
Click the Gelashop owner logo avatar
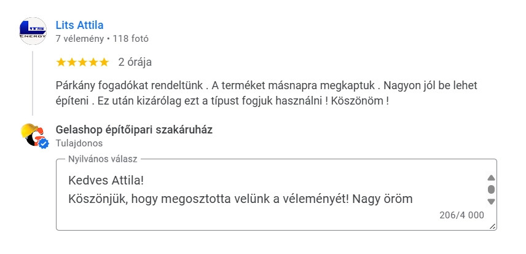pos(33,135)
